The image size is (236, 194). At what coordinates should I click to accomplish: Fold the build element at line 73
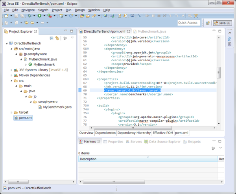tap(88, 106)
